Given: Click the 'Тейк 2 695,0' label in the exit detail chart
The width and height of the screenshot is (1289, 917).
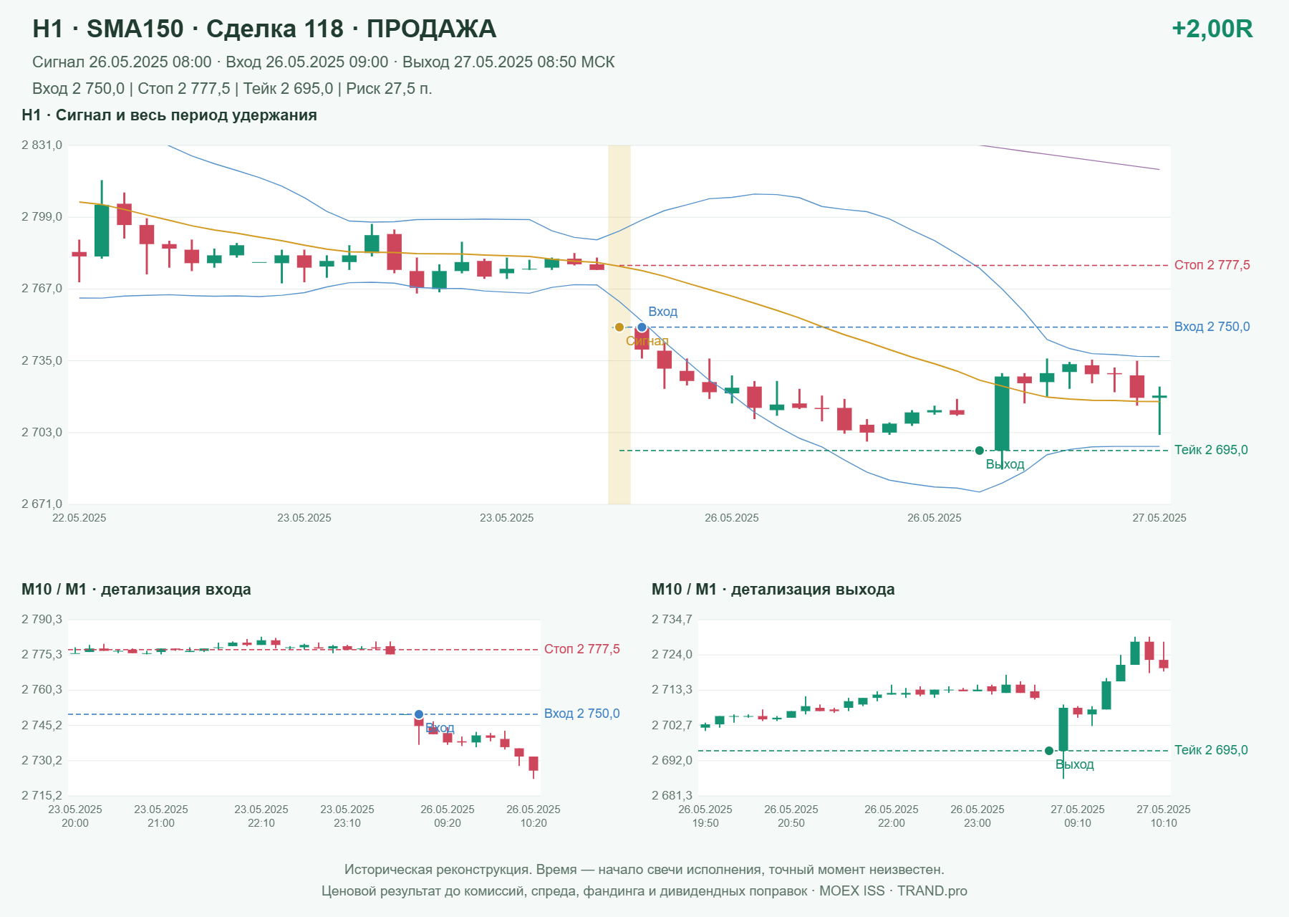Looking at the screenshot, I should pos(1211,750).
